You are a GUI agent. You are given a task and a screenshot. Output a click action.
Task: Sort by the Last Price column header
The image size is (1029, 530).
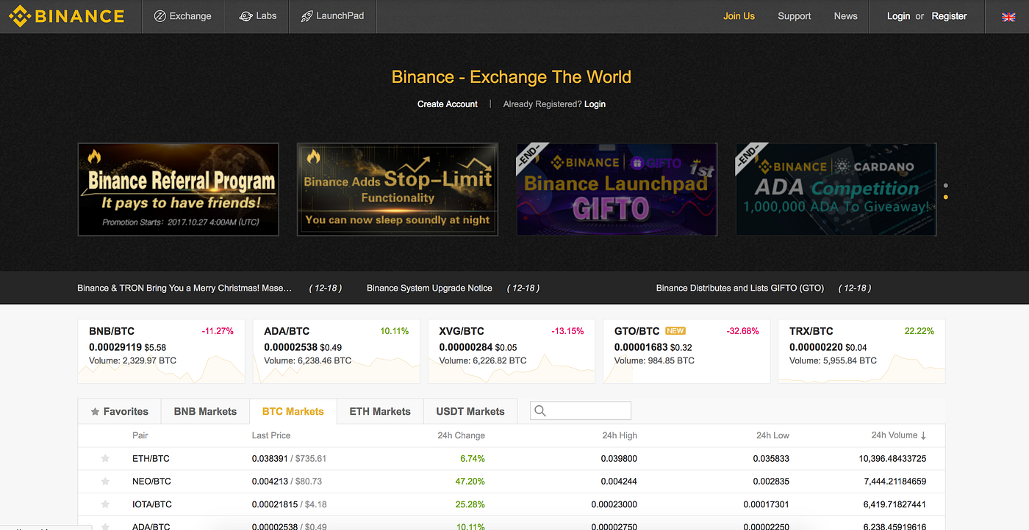pos(271,435)
